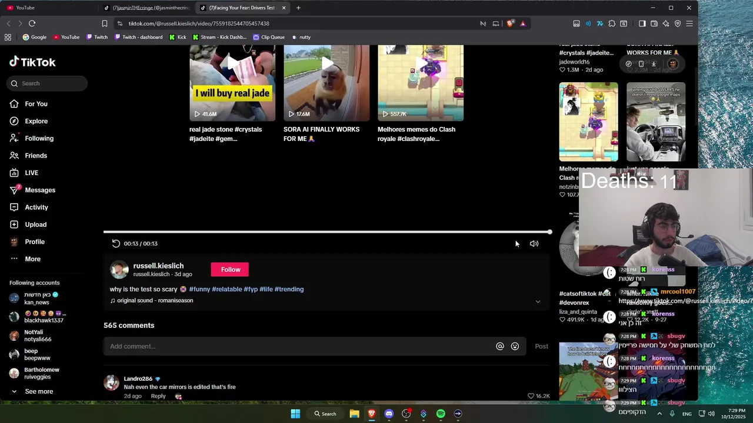Open the Brave hamburger main menu

point(689,23)
